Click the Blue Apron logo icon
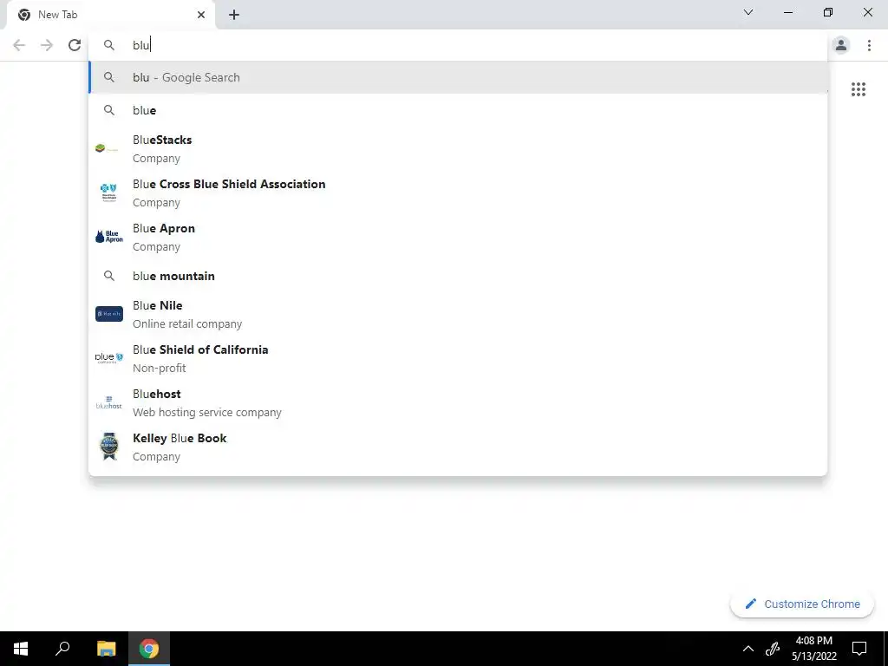Screen dimensions: 888x666 (x=108, y=237)
